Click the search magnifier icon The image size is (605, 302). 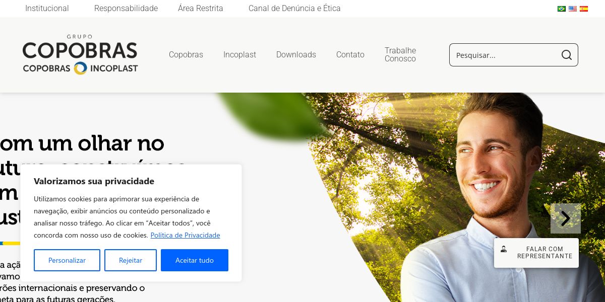[567, 55]
